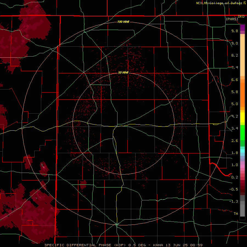Click the [PHAS] legend unit label

pos(232,19)
